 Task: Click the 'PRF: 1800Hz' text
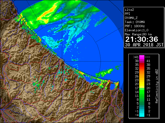135,26
